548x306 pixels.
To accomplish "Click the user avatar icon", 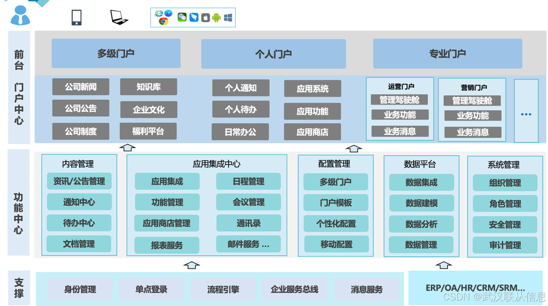I will click(x=20, y=15).
